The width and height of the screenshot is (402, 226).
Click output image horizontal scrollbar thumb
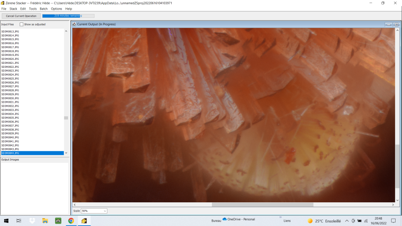tap(263, 205)
